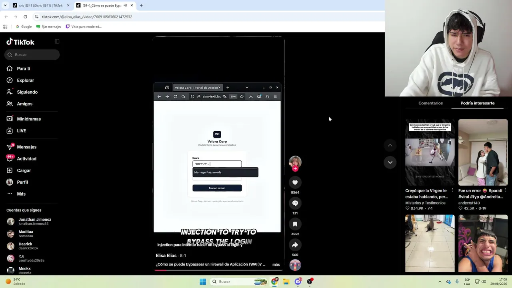Image resolution: width=512 pixels, height=288 pixels.
Task: View site information icon in address bar
Action: 37,17
